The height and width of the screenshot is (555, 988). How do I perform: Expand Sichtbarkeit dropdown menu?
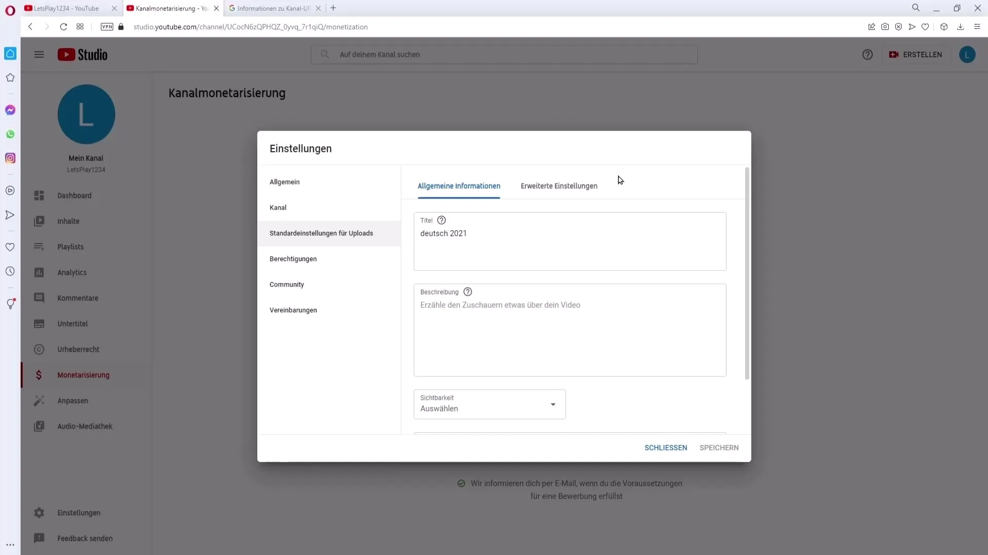coord(553,404)
